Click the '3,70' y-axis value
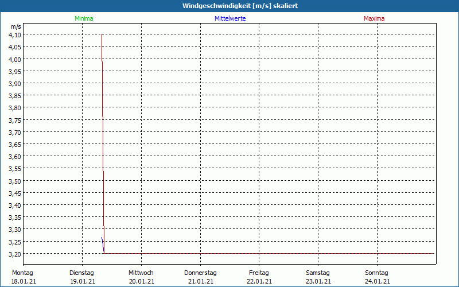Image resolution: width=459 pixels, height=287 pixels. click(15, 132)
